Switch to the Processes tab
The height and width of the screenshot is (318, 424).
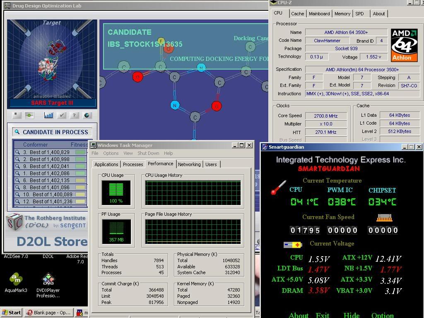(x=133, y=164)
